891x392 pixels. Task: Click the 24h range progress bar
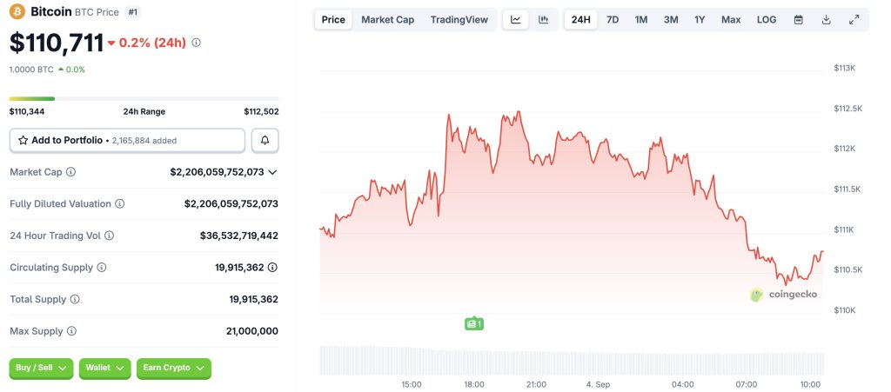click(144, 99)
